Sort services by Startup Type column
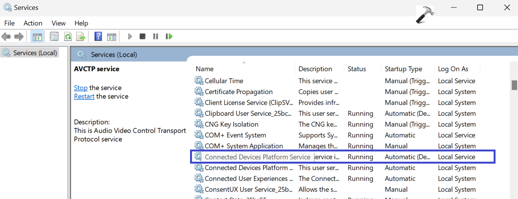 coord(403,69)
